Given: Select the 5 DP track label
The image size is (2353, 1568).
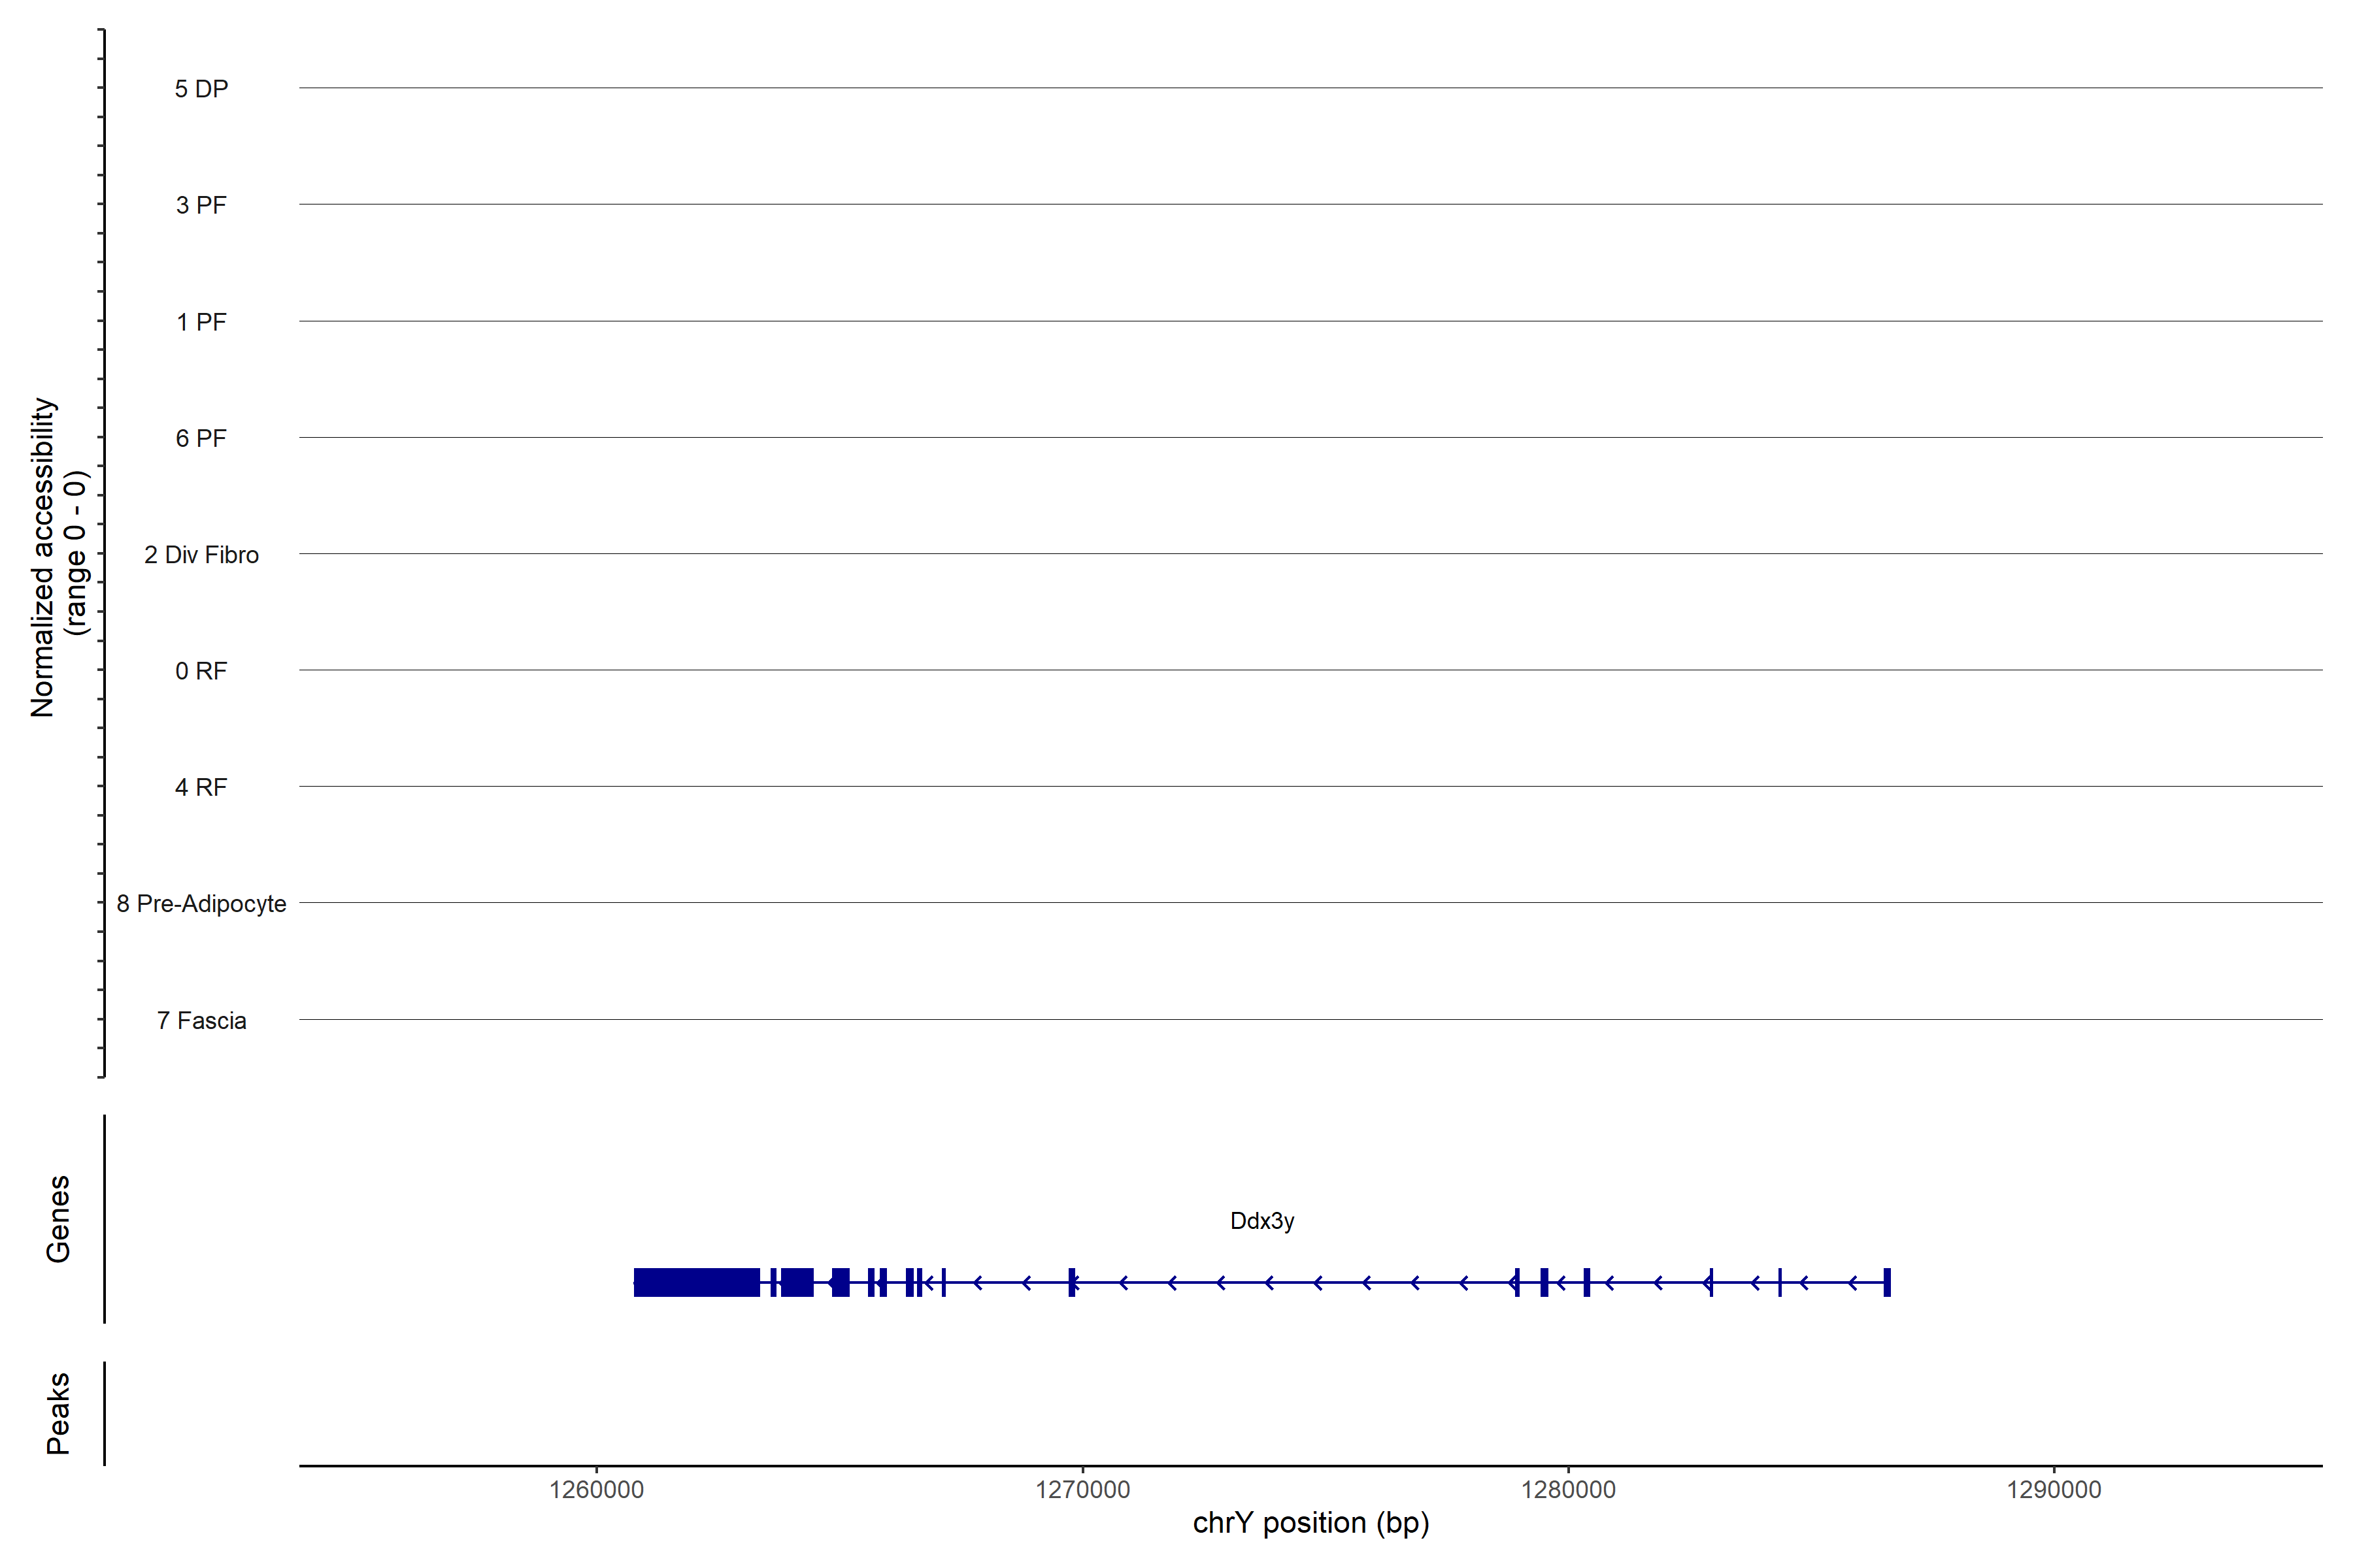Looking at the screenshot, I should coord(201,89).
